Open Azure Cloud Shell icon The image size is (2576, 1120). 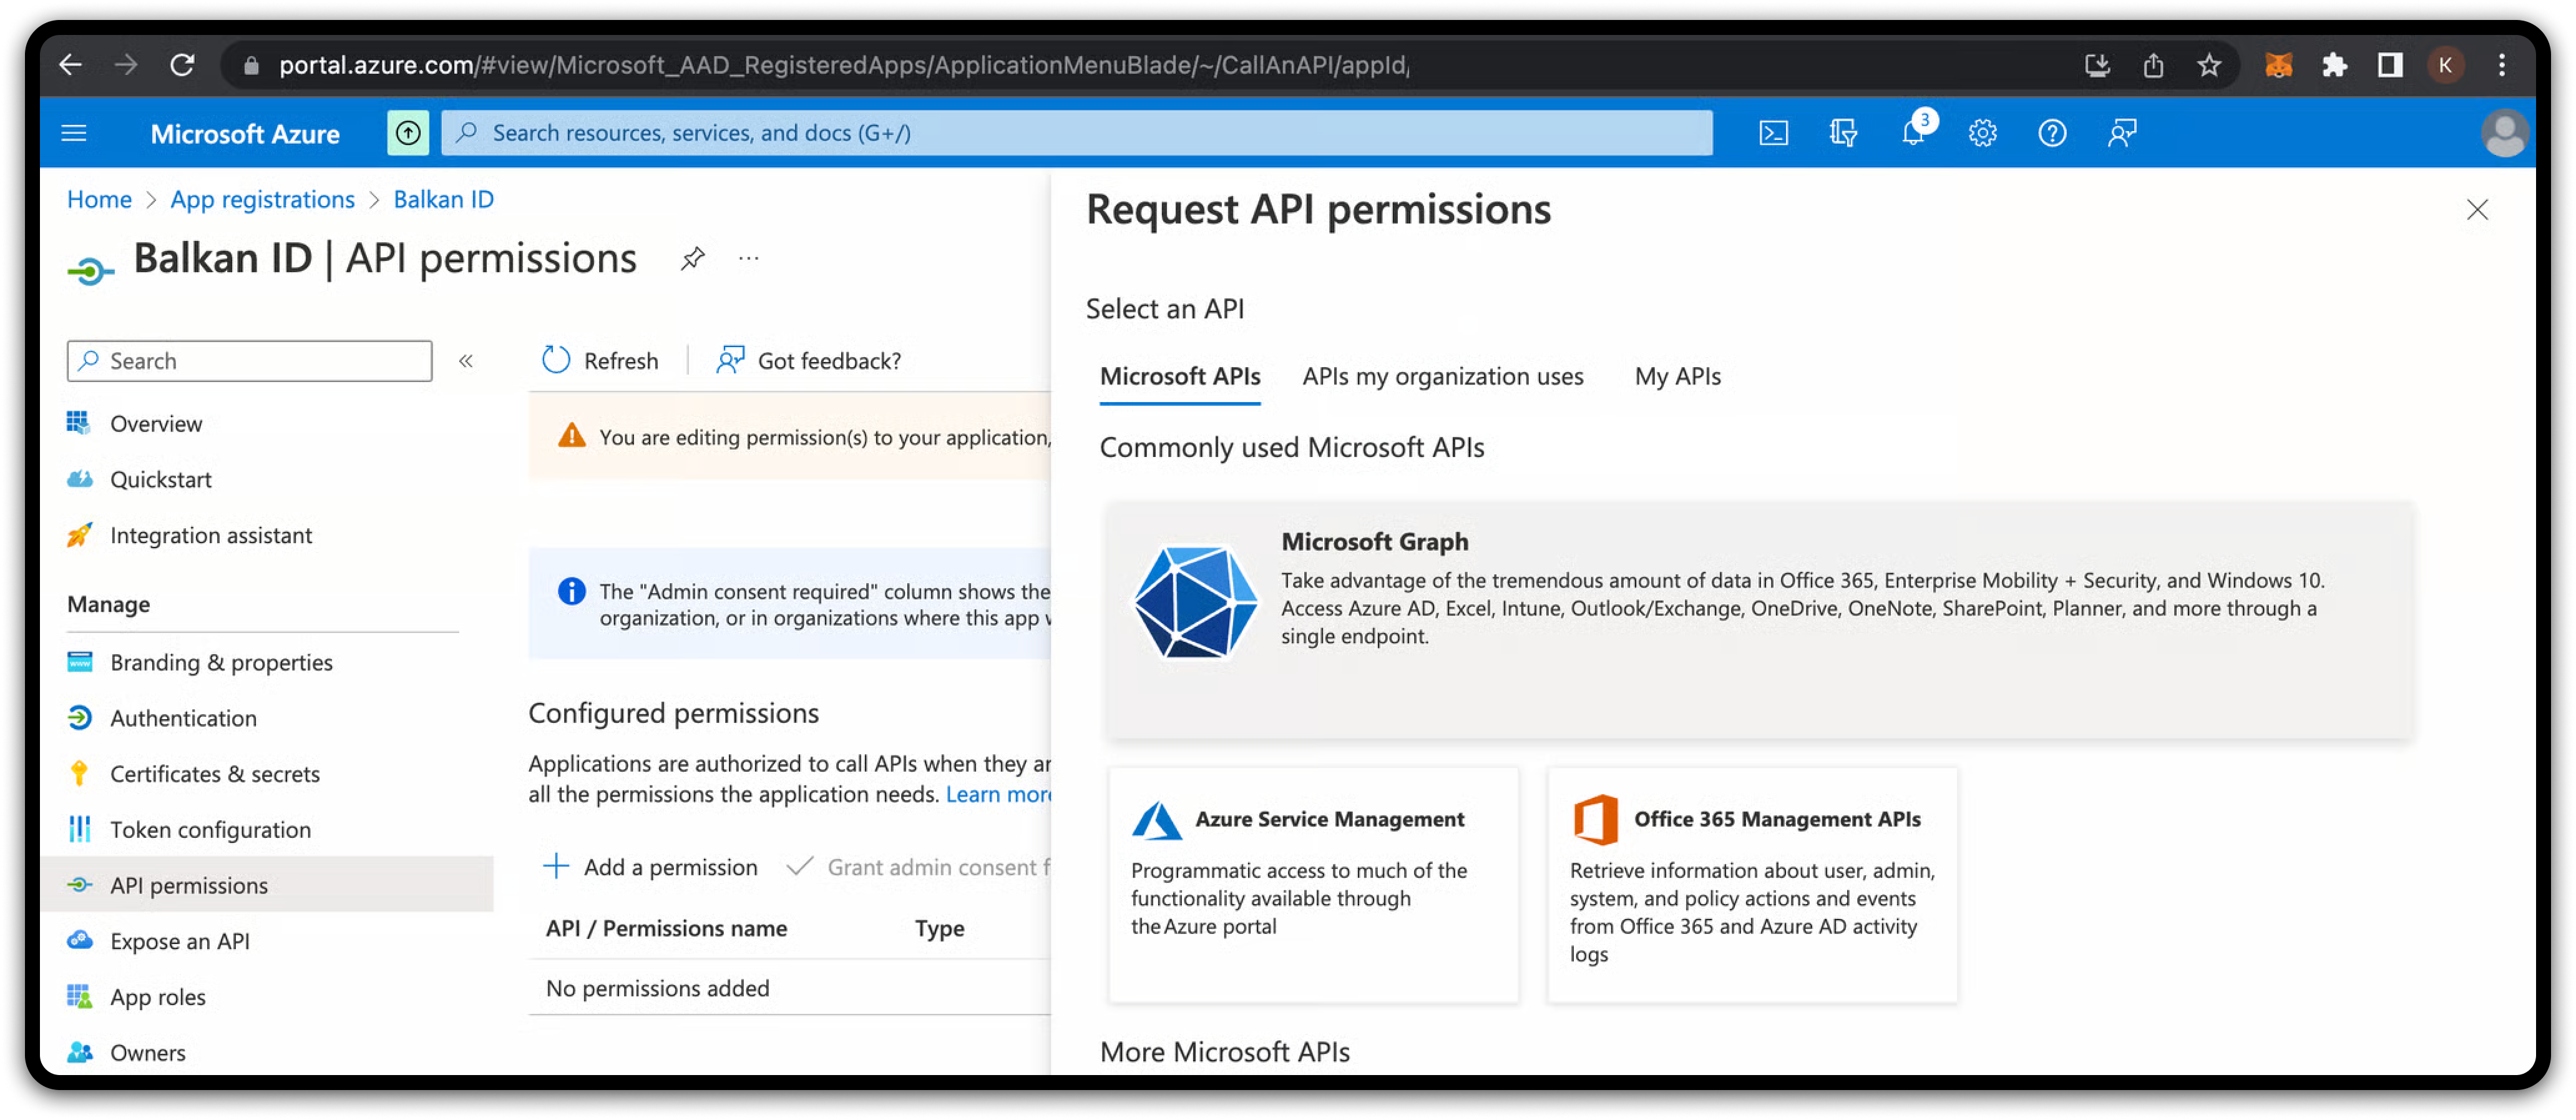pyautogui.click(x=1773, y=133)
